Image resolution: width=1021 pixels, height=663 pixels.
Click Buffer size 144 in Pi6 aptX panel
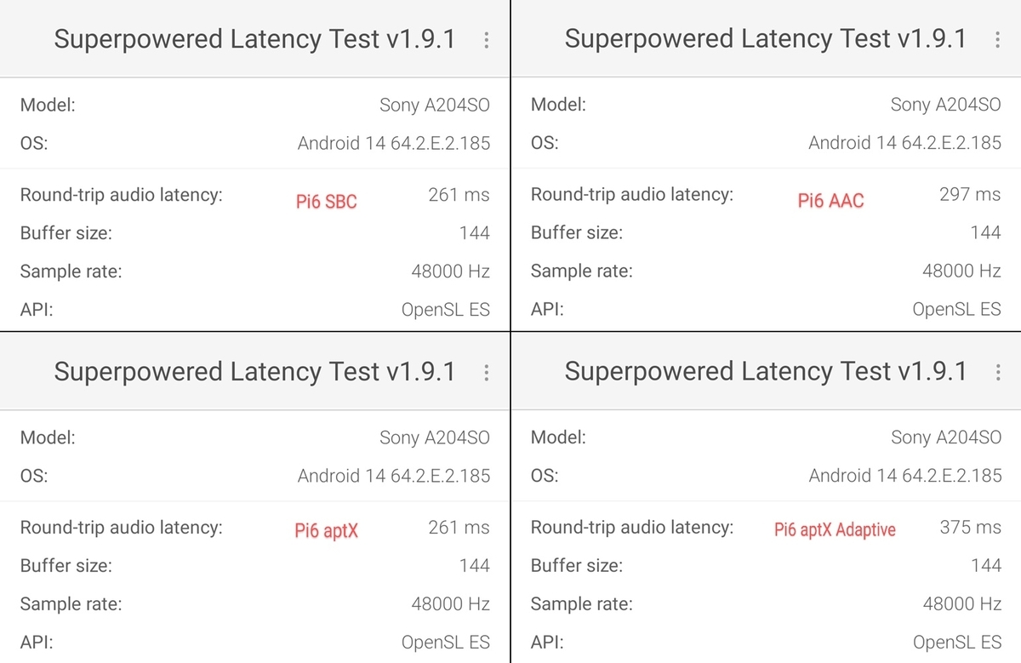[474, 565]
